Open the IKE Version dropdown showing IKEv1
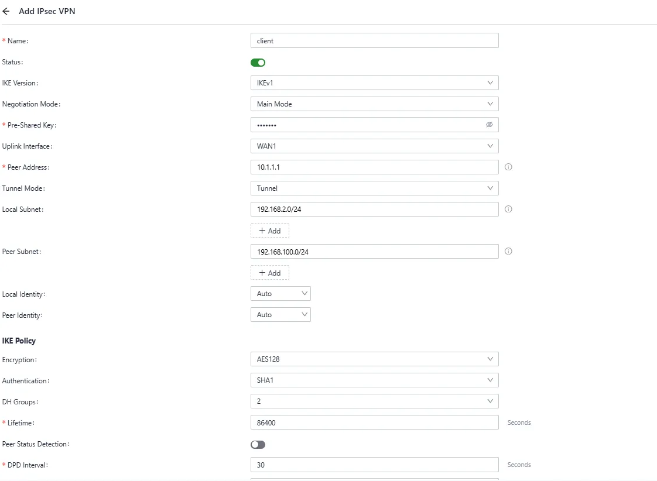 375,83
